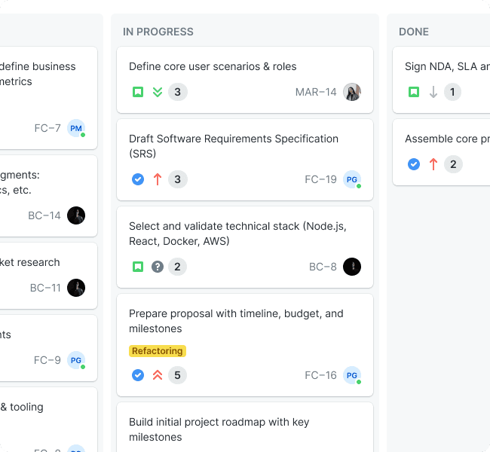The height and width of the screenshot is (452, 490).
Task: Click lowest priority double-chevron on MAR-14 card
Action: tap(158, 92)
